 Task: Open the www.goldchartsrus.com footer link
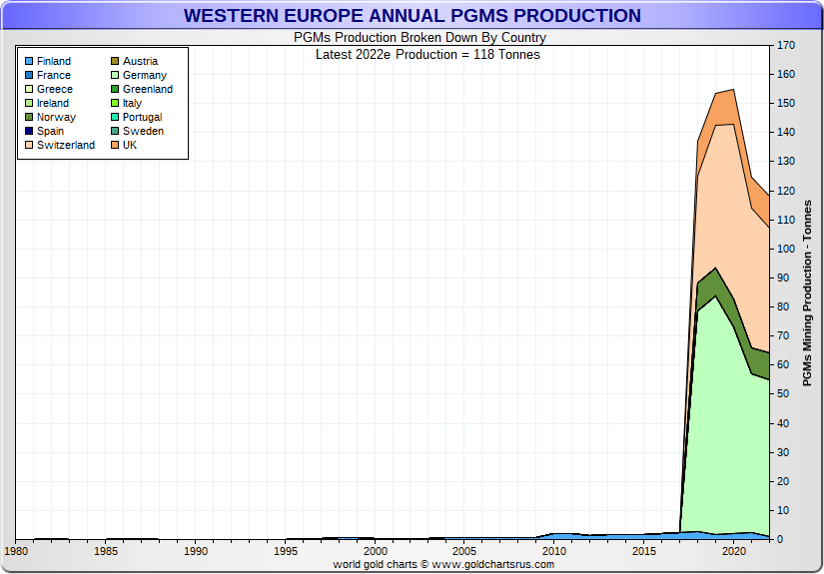492,564
